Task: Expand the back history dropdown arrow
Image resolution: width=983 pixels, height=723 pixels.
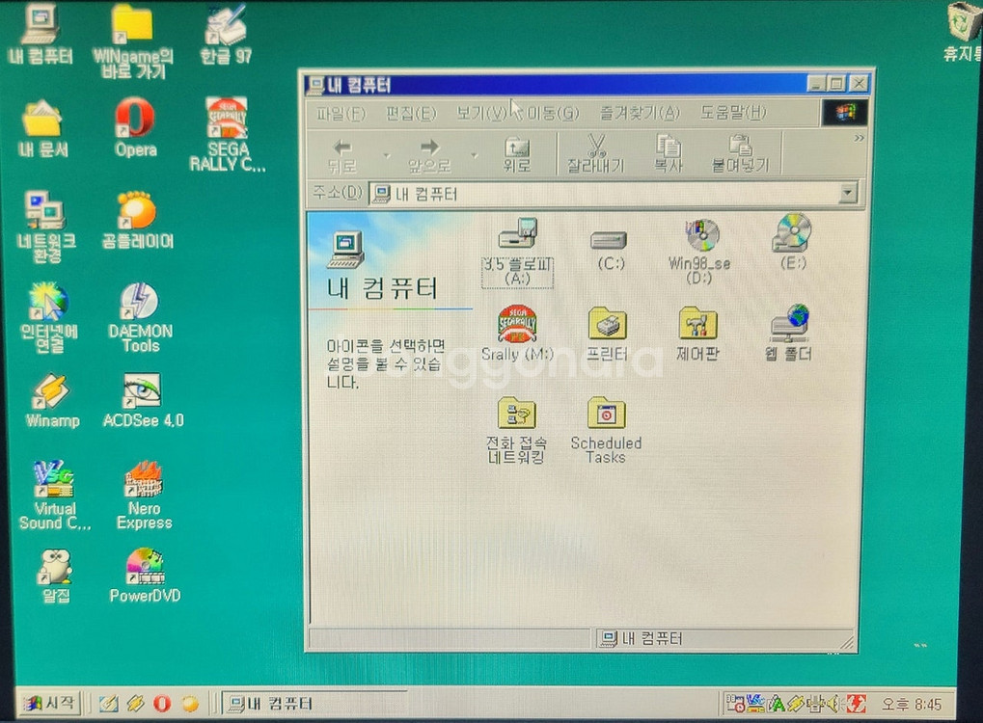Action: 386,155
